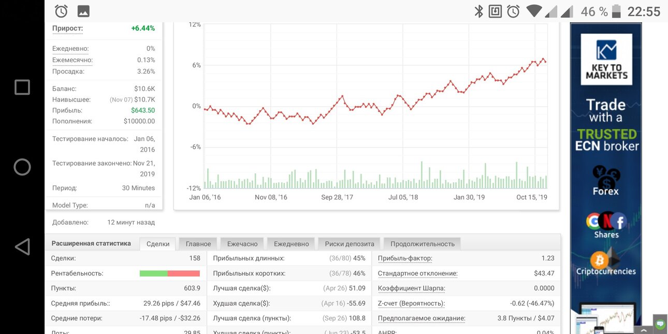Image resolution: width=668 pixels, height=334 pixels.
Task: Click the (Nov 07) $10.7K highest value
Action: 133,99
